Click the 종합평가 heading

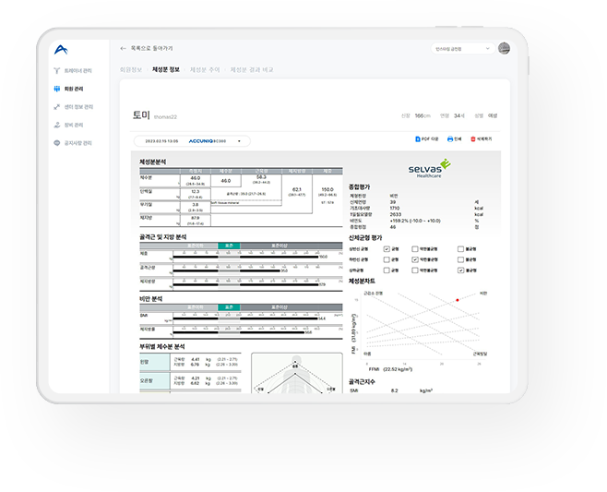pos(360,186)
